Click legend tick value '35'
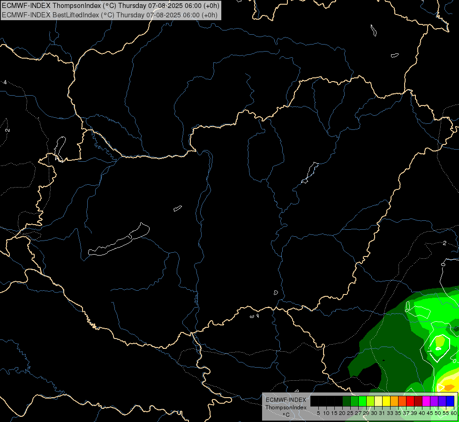Image resolution: width=459 pixels, height=422 pixels. [398, 413]
